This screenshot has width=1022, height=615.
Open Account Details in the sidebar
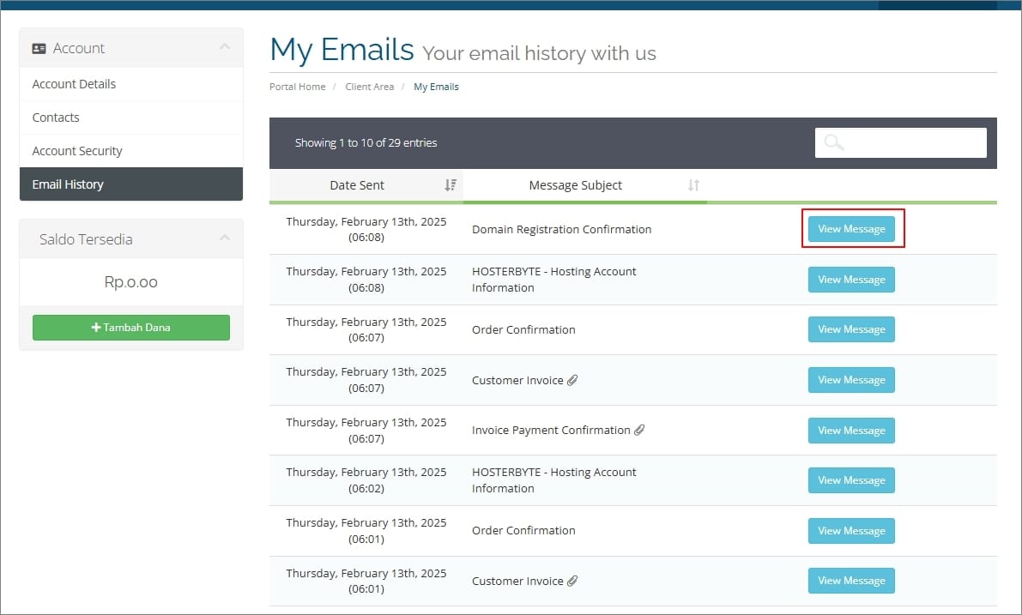pyautogui.click(x=74, y=84)
